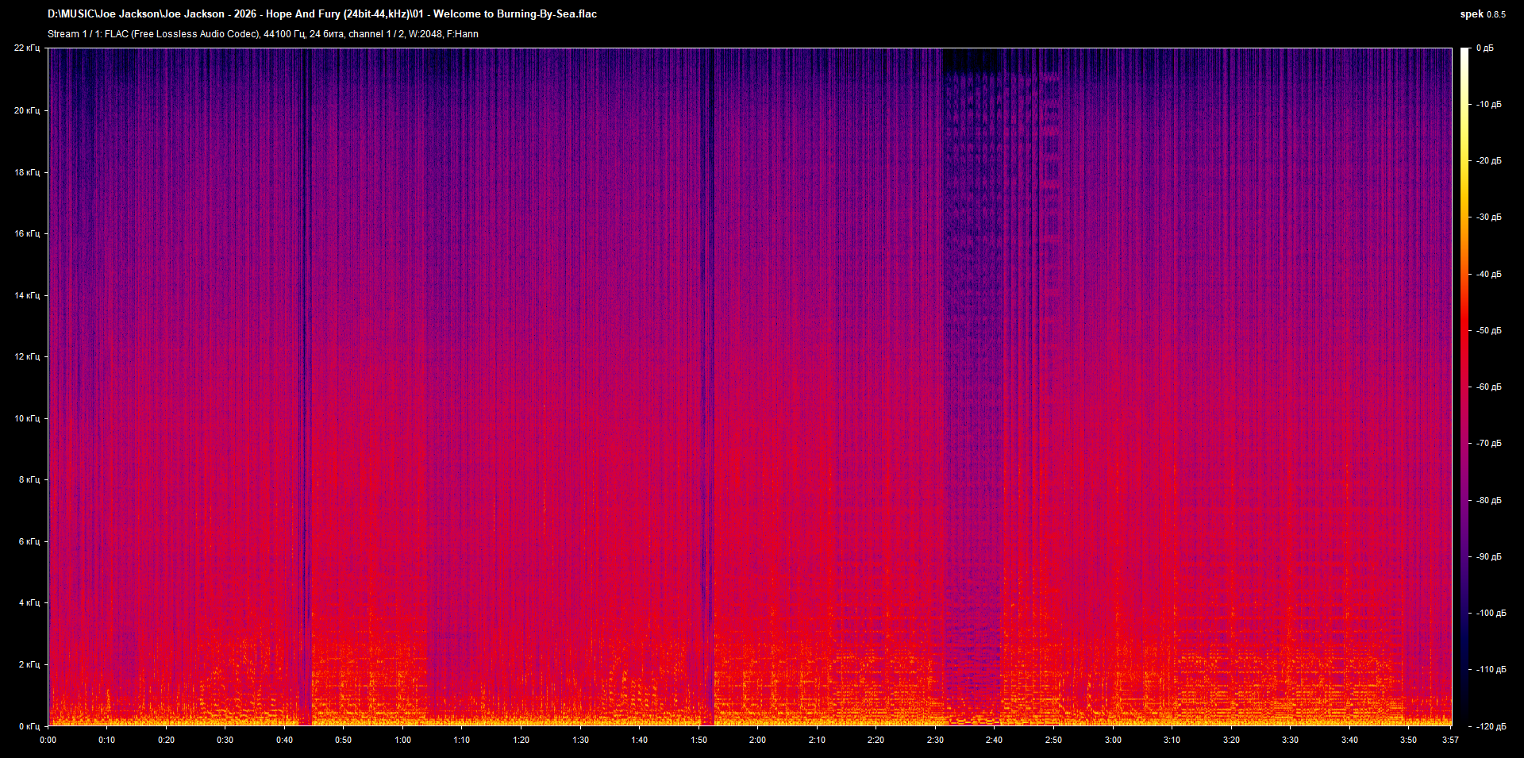This screenshot has width=1524, height=758.
Task: Click the spek application title label
Action: pyautogui.click(x=1469, y=13)
